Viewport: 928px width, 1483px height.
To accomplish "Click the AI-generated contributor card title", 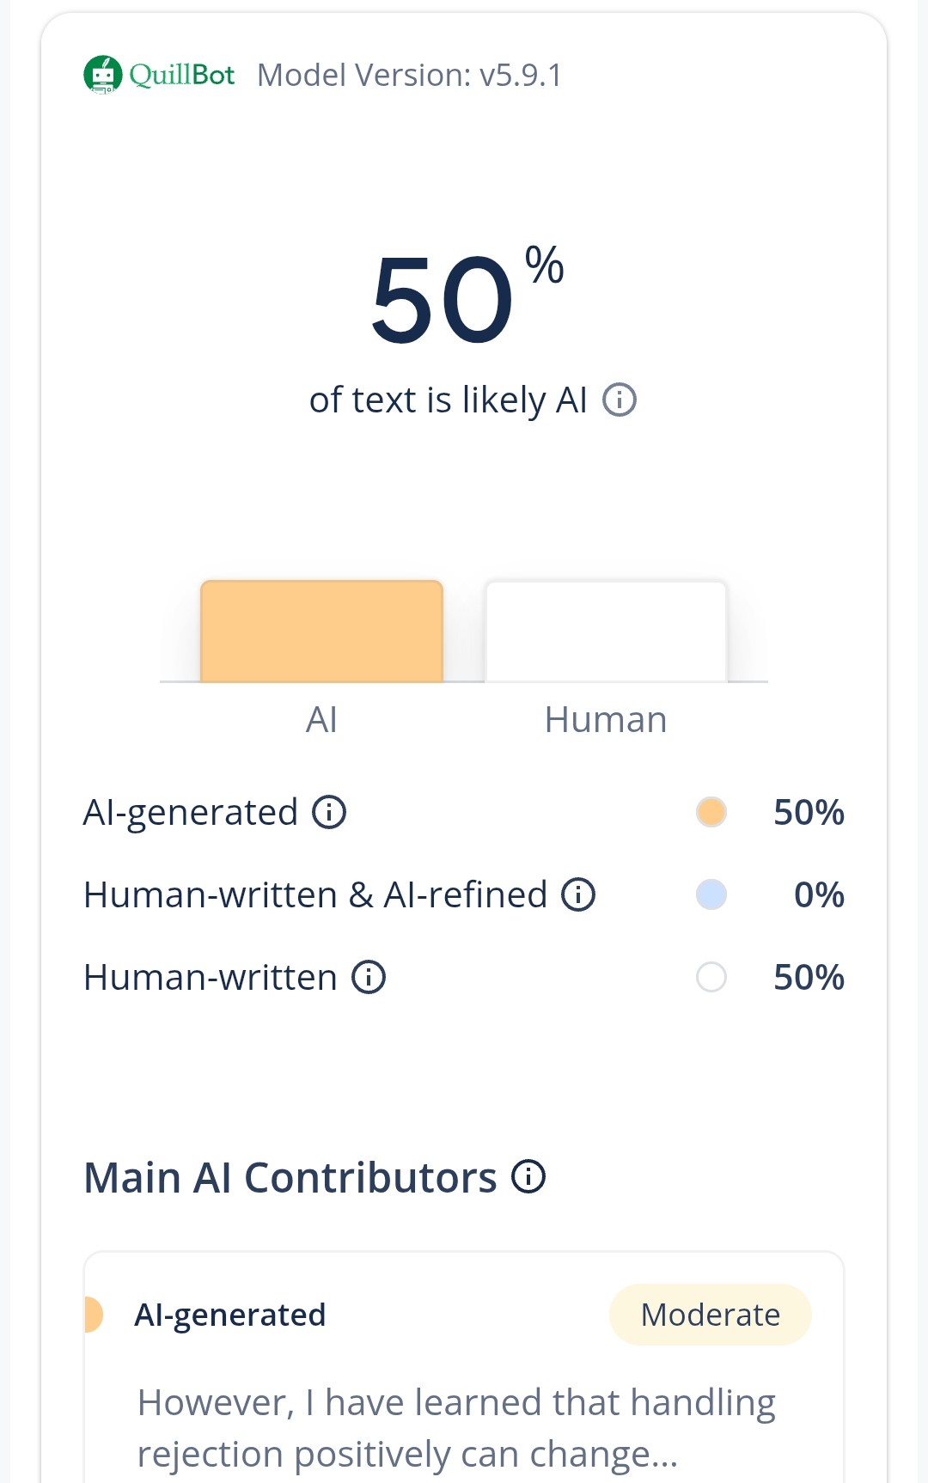I will coord(230,1315).
